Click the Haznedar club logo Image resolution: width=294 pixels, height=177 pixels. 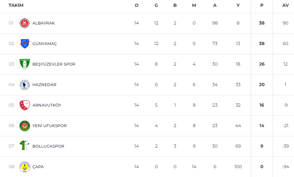point(25,85)
